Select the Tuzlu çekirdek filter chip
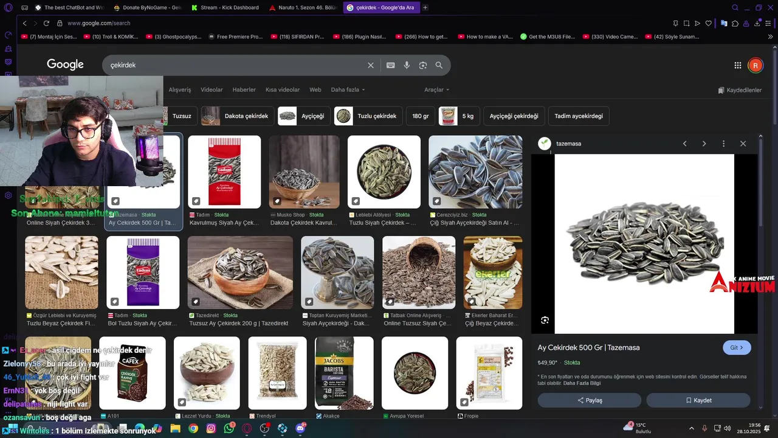778x438 pixels. coord(368,116)
